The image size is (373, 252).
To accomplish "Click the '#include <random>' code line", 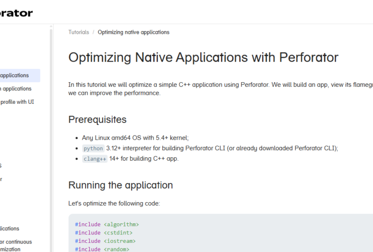I will (x=102, y=249).
